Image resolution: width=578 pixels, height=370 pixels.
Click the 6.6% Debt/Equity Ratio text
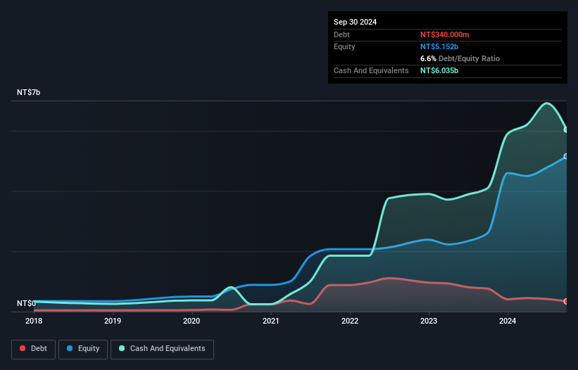pos(460,58)
